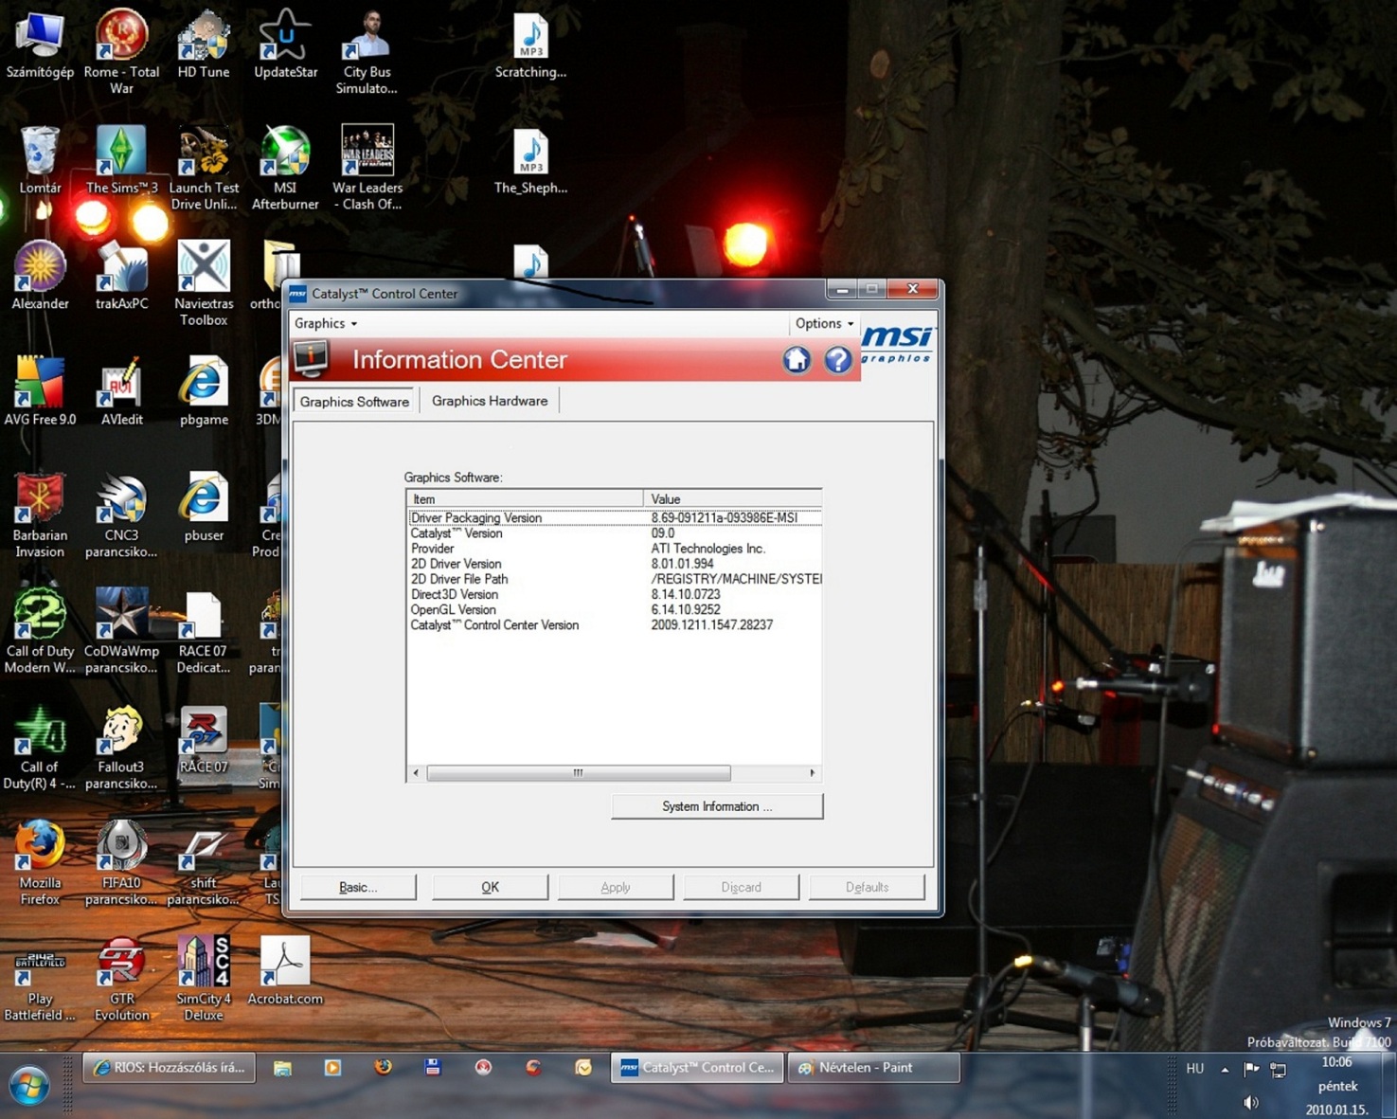Show hidden tray icons arrow

(1225, 1069)
